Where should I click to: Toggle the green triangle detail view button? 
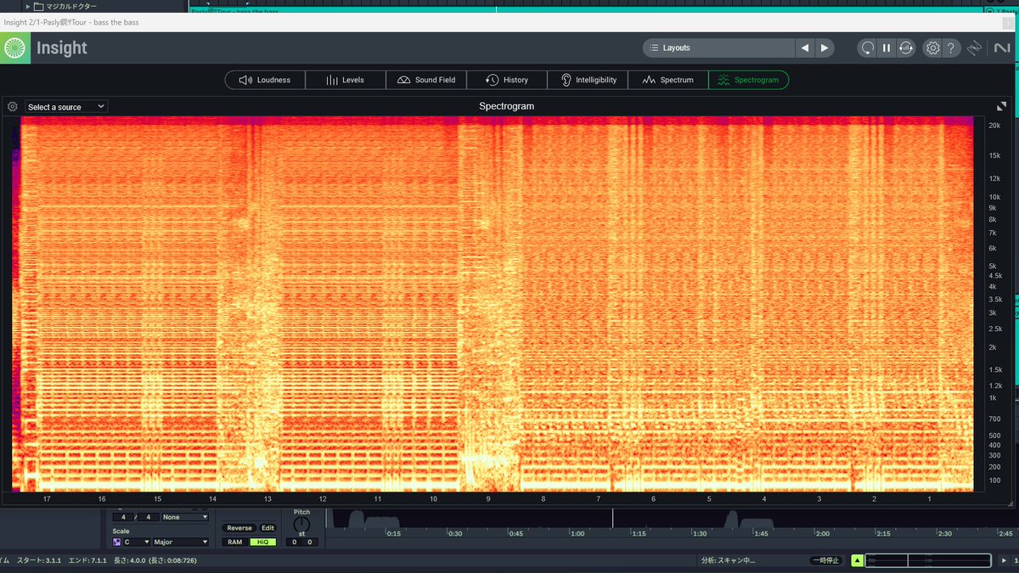click(858, 560)
